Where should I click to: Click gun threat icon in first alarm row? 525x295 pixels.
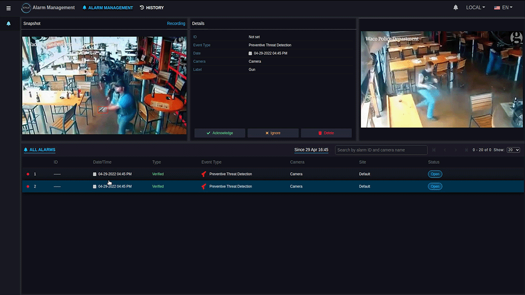click(x=204, y=174)
